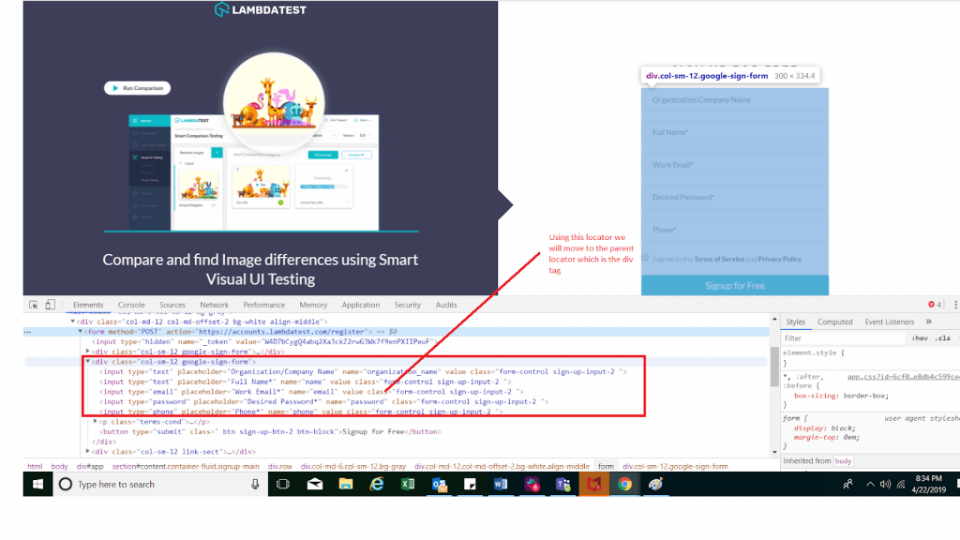Viewport: 960px width, 540px height.
Task: Enable the :hov state toggle in Styles
Action: pos(921,337)
